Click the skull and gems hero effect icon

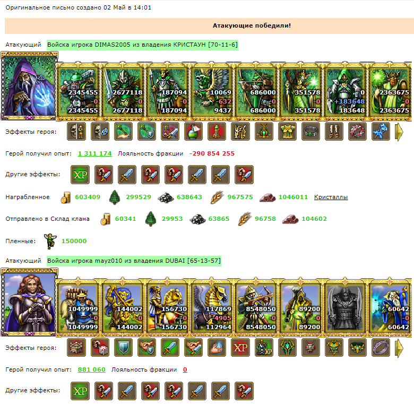click(100, 132)
